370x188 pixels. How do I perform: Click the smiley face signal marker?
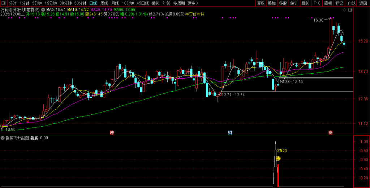(x=278, y=158)
